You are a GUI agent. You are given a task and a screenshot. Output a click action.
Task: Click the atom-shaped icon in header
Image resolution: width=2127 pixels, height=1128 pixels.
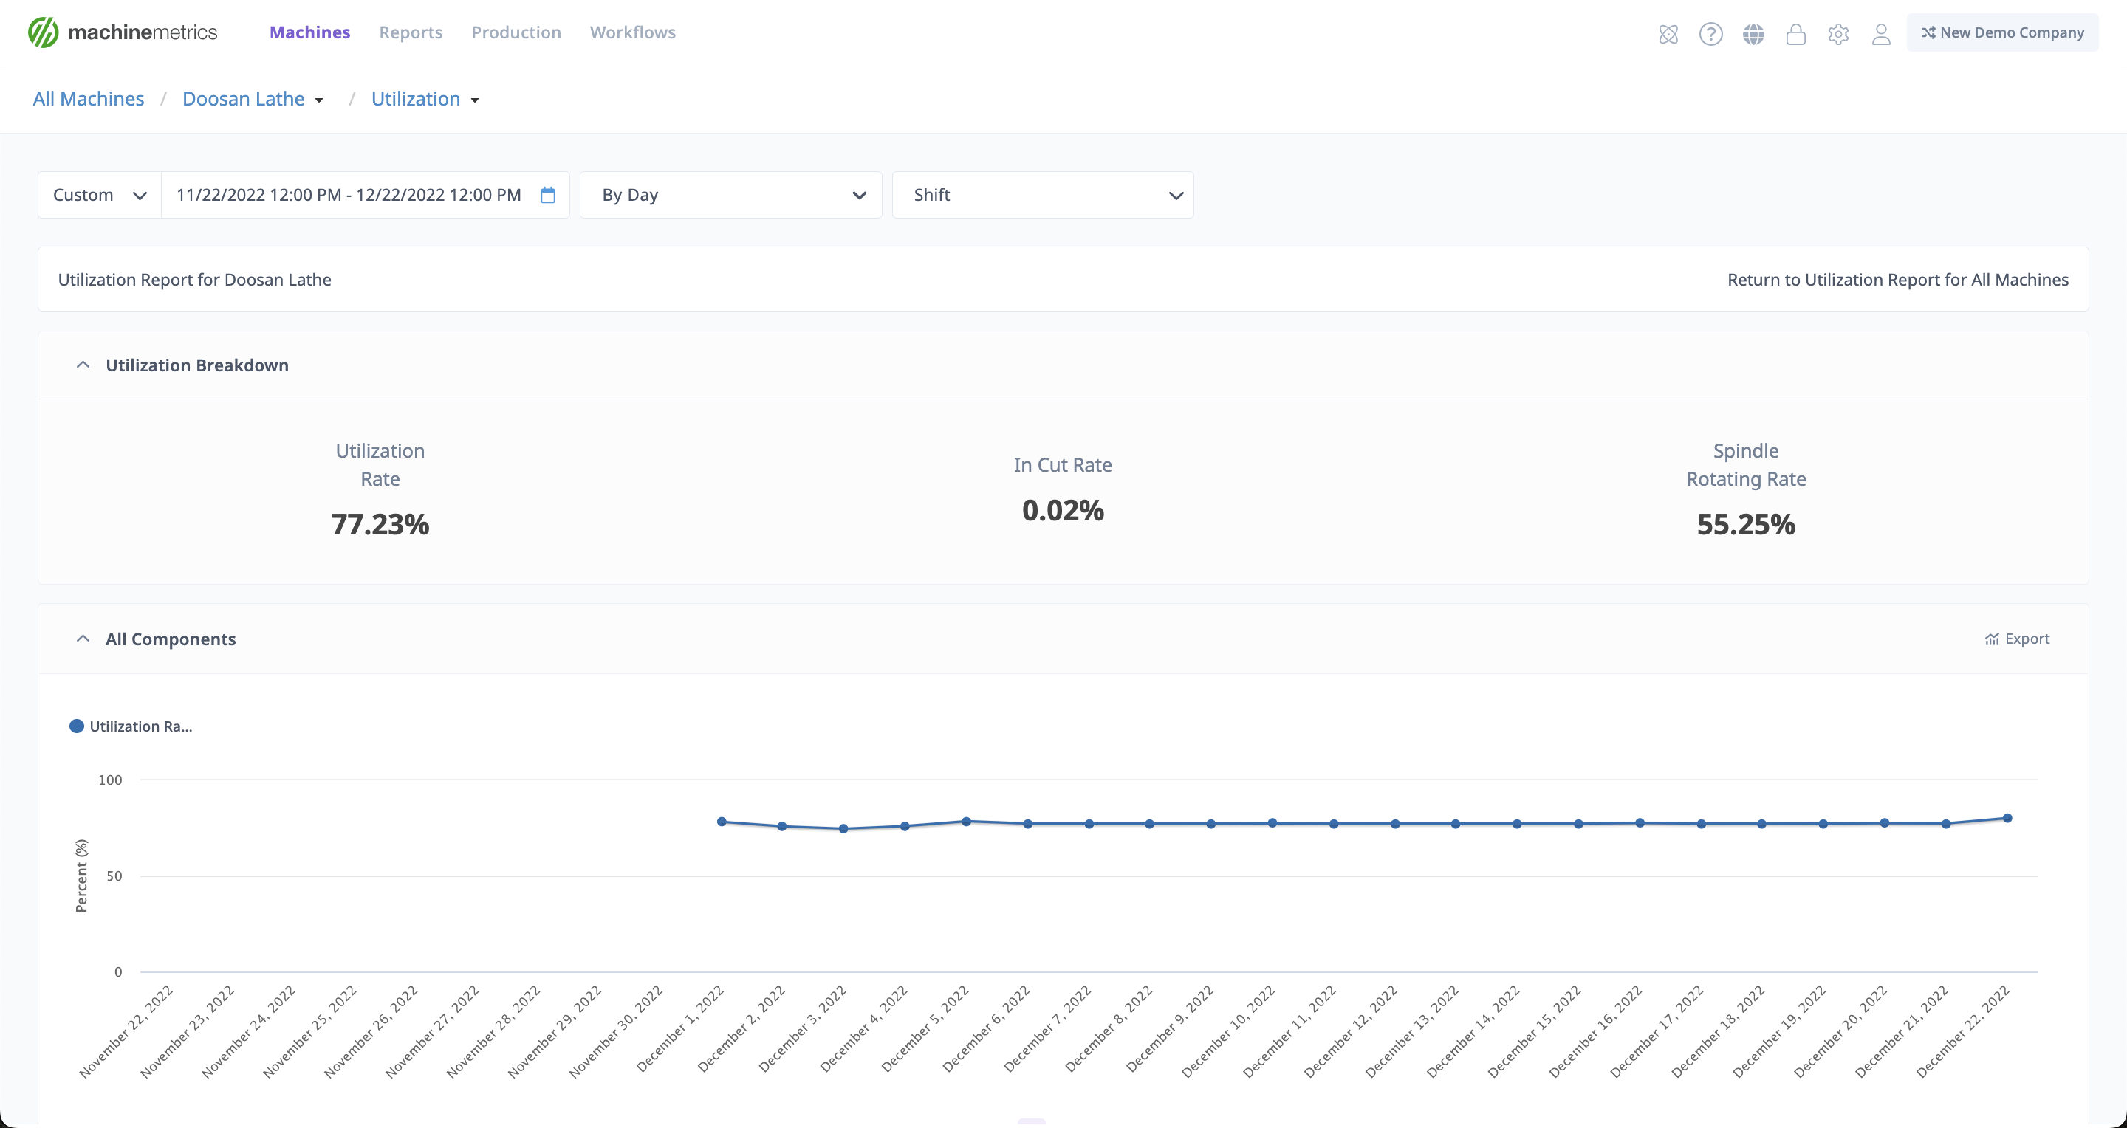coord(1668,34)
